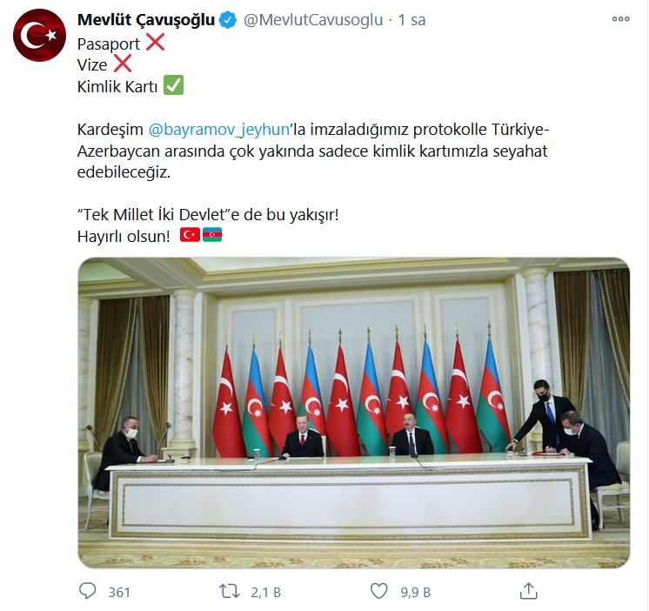The height and width of the screenshot is (611, 649).
Task: View the 2,1 B retweets count
Action: [265, 593]
